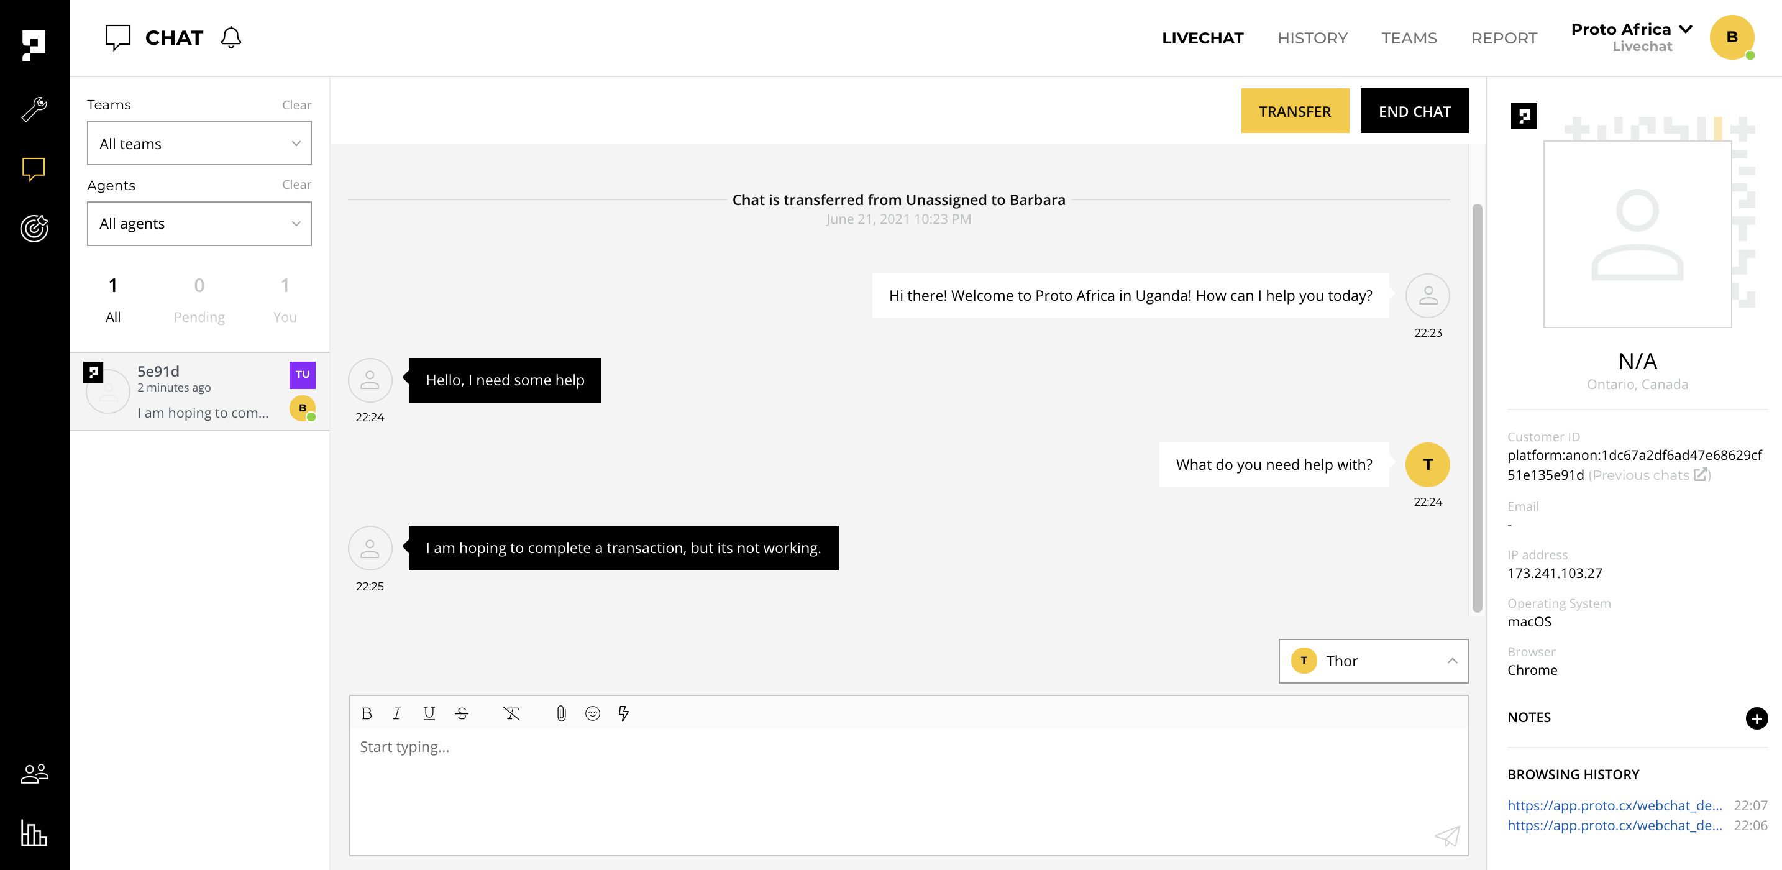The height and width of the screenshot is (870, 1782).
Task: Click the IP address 173.241.103.27
Action: click(x=1555, y=573)
